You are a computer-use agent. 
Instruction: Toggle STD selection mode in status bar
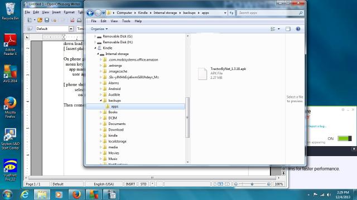click(143, 184)
